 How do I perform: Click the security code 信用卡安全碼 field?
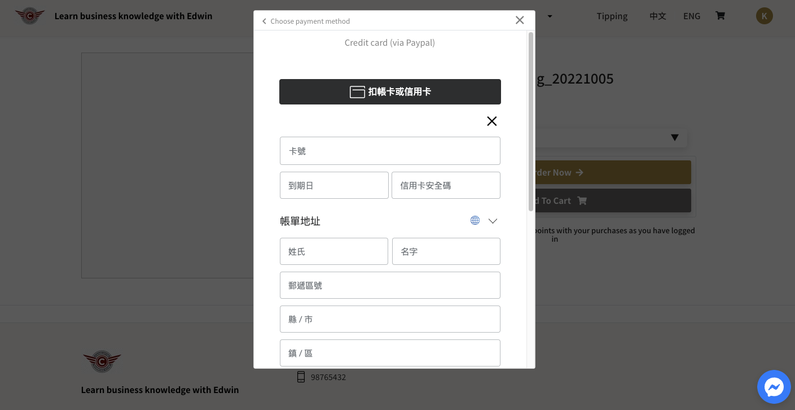tap(446, 185)
